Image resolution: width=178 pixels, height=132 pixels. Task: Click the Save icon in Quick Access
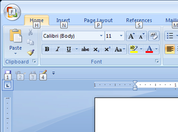8,73
